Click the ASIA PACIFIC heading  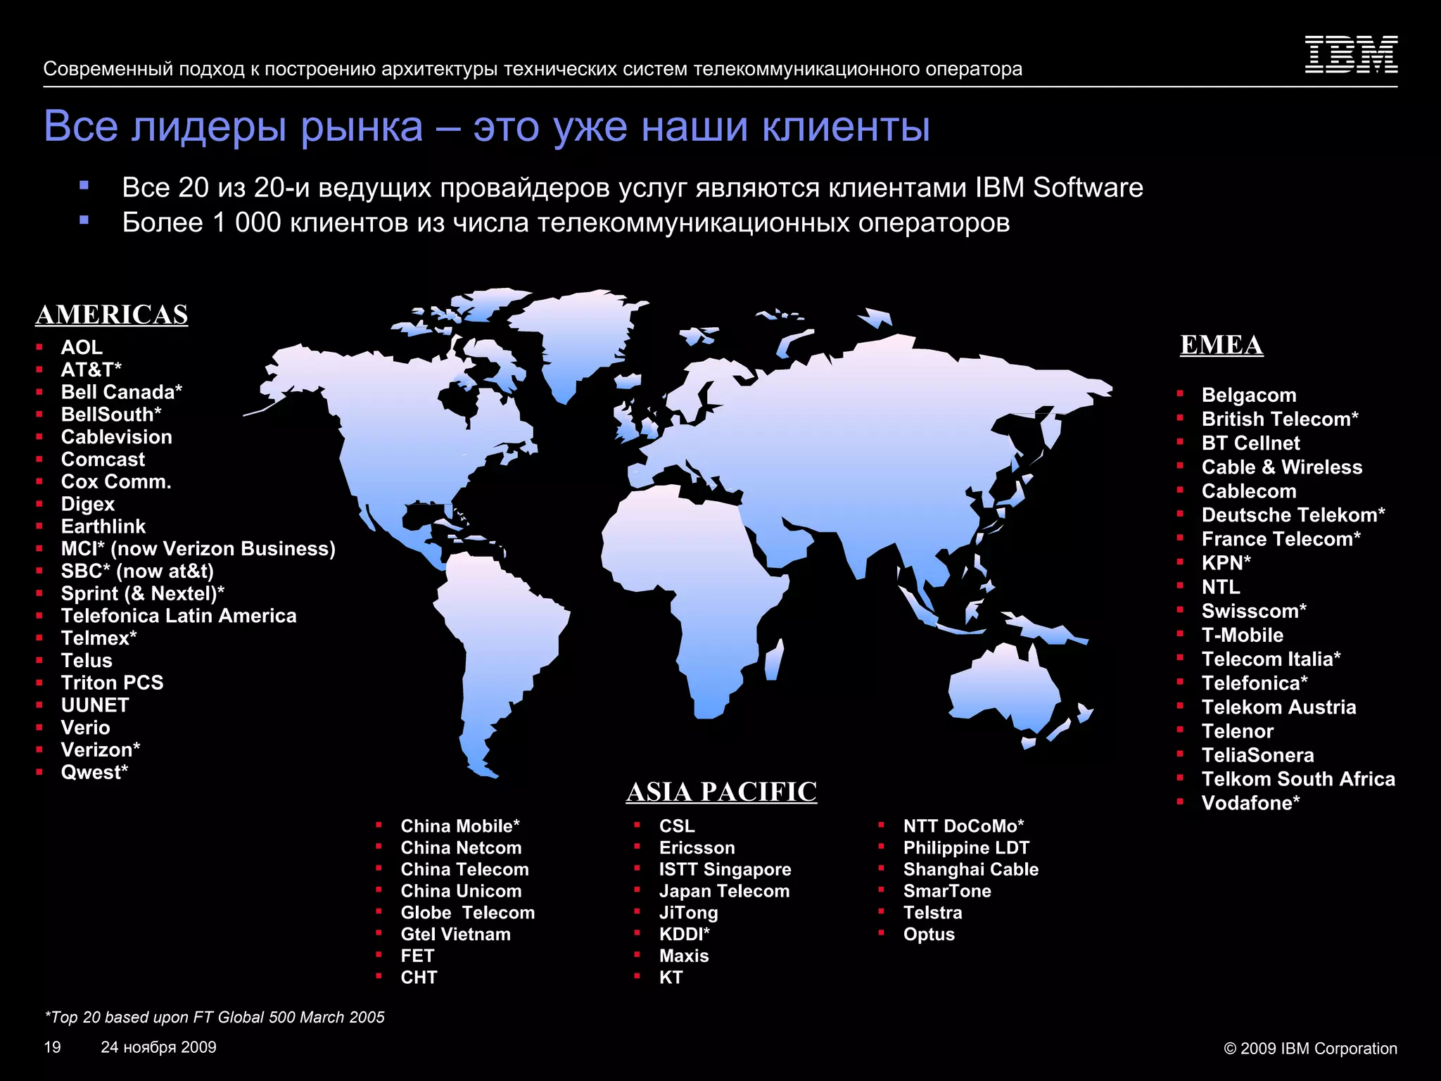tap(721, 792)
